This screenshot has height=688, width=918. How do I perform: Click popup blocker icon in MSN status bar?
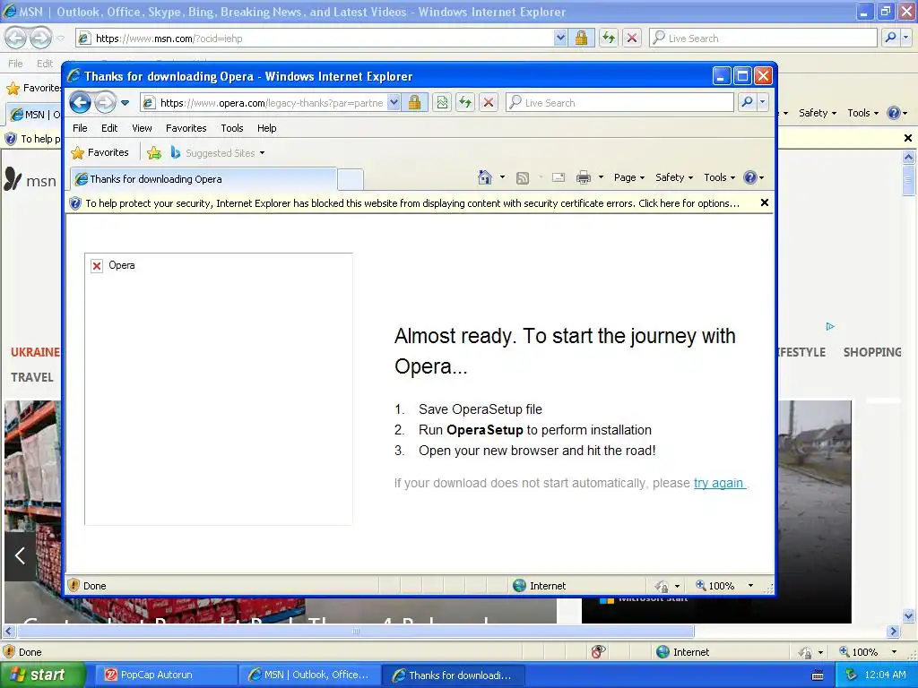[x=598, y=652]
